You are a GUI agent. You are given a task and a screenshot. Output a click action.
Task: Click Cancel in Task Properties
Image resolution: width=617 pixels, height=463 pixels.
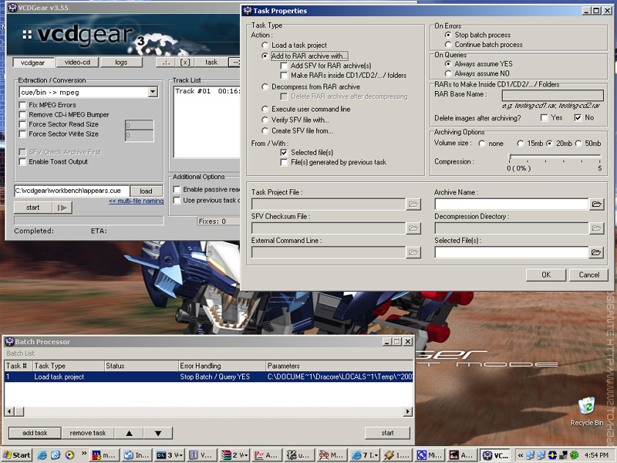click(x=588, y=275)
